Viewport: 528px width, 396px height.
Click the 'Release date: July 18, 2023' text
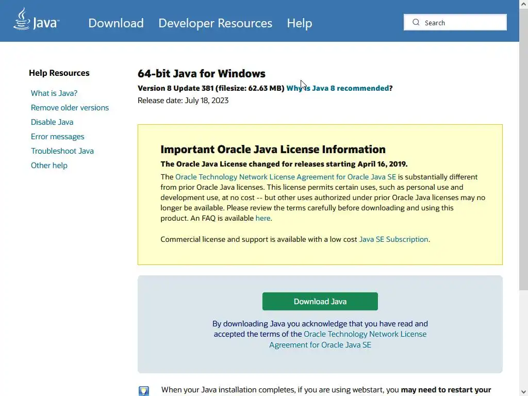tap(183, 101)
